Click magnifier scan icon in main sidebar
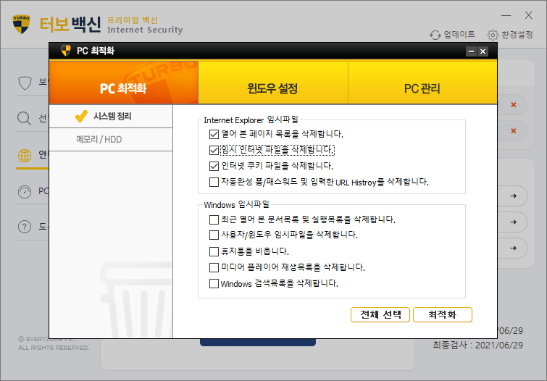The width and height of the screenshot is (547, 381). coord(24,119)
